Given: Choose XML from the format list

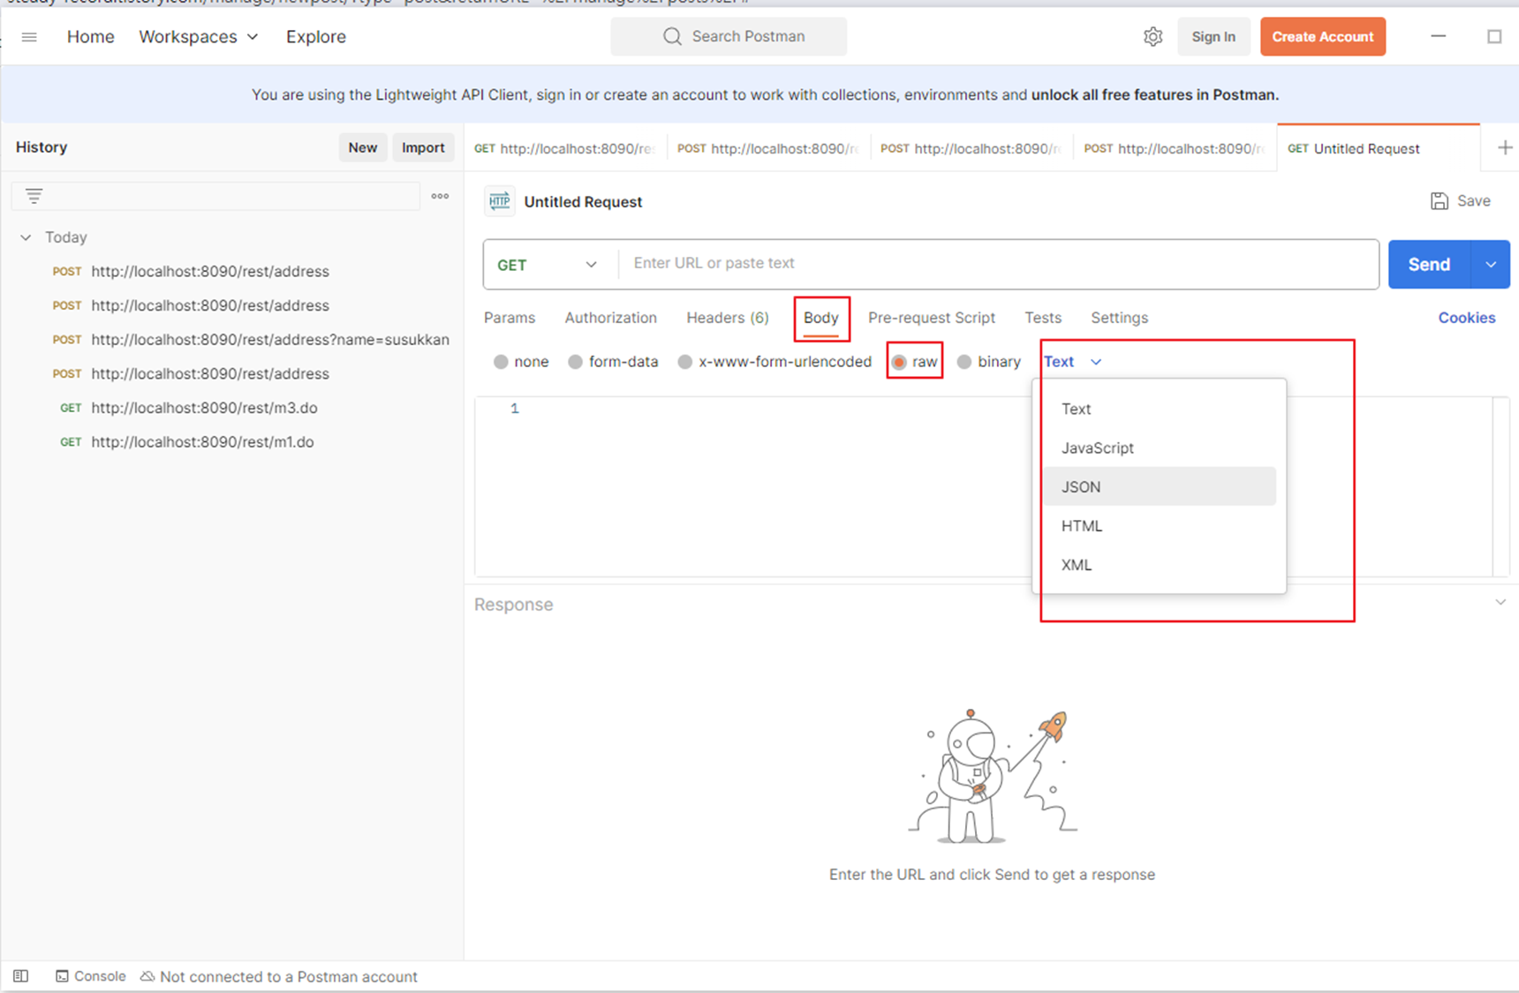Looking at the screenshot, I should pos(1160,565).
